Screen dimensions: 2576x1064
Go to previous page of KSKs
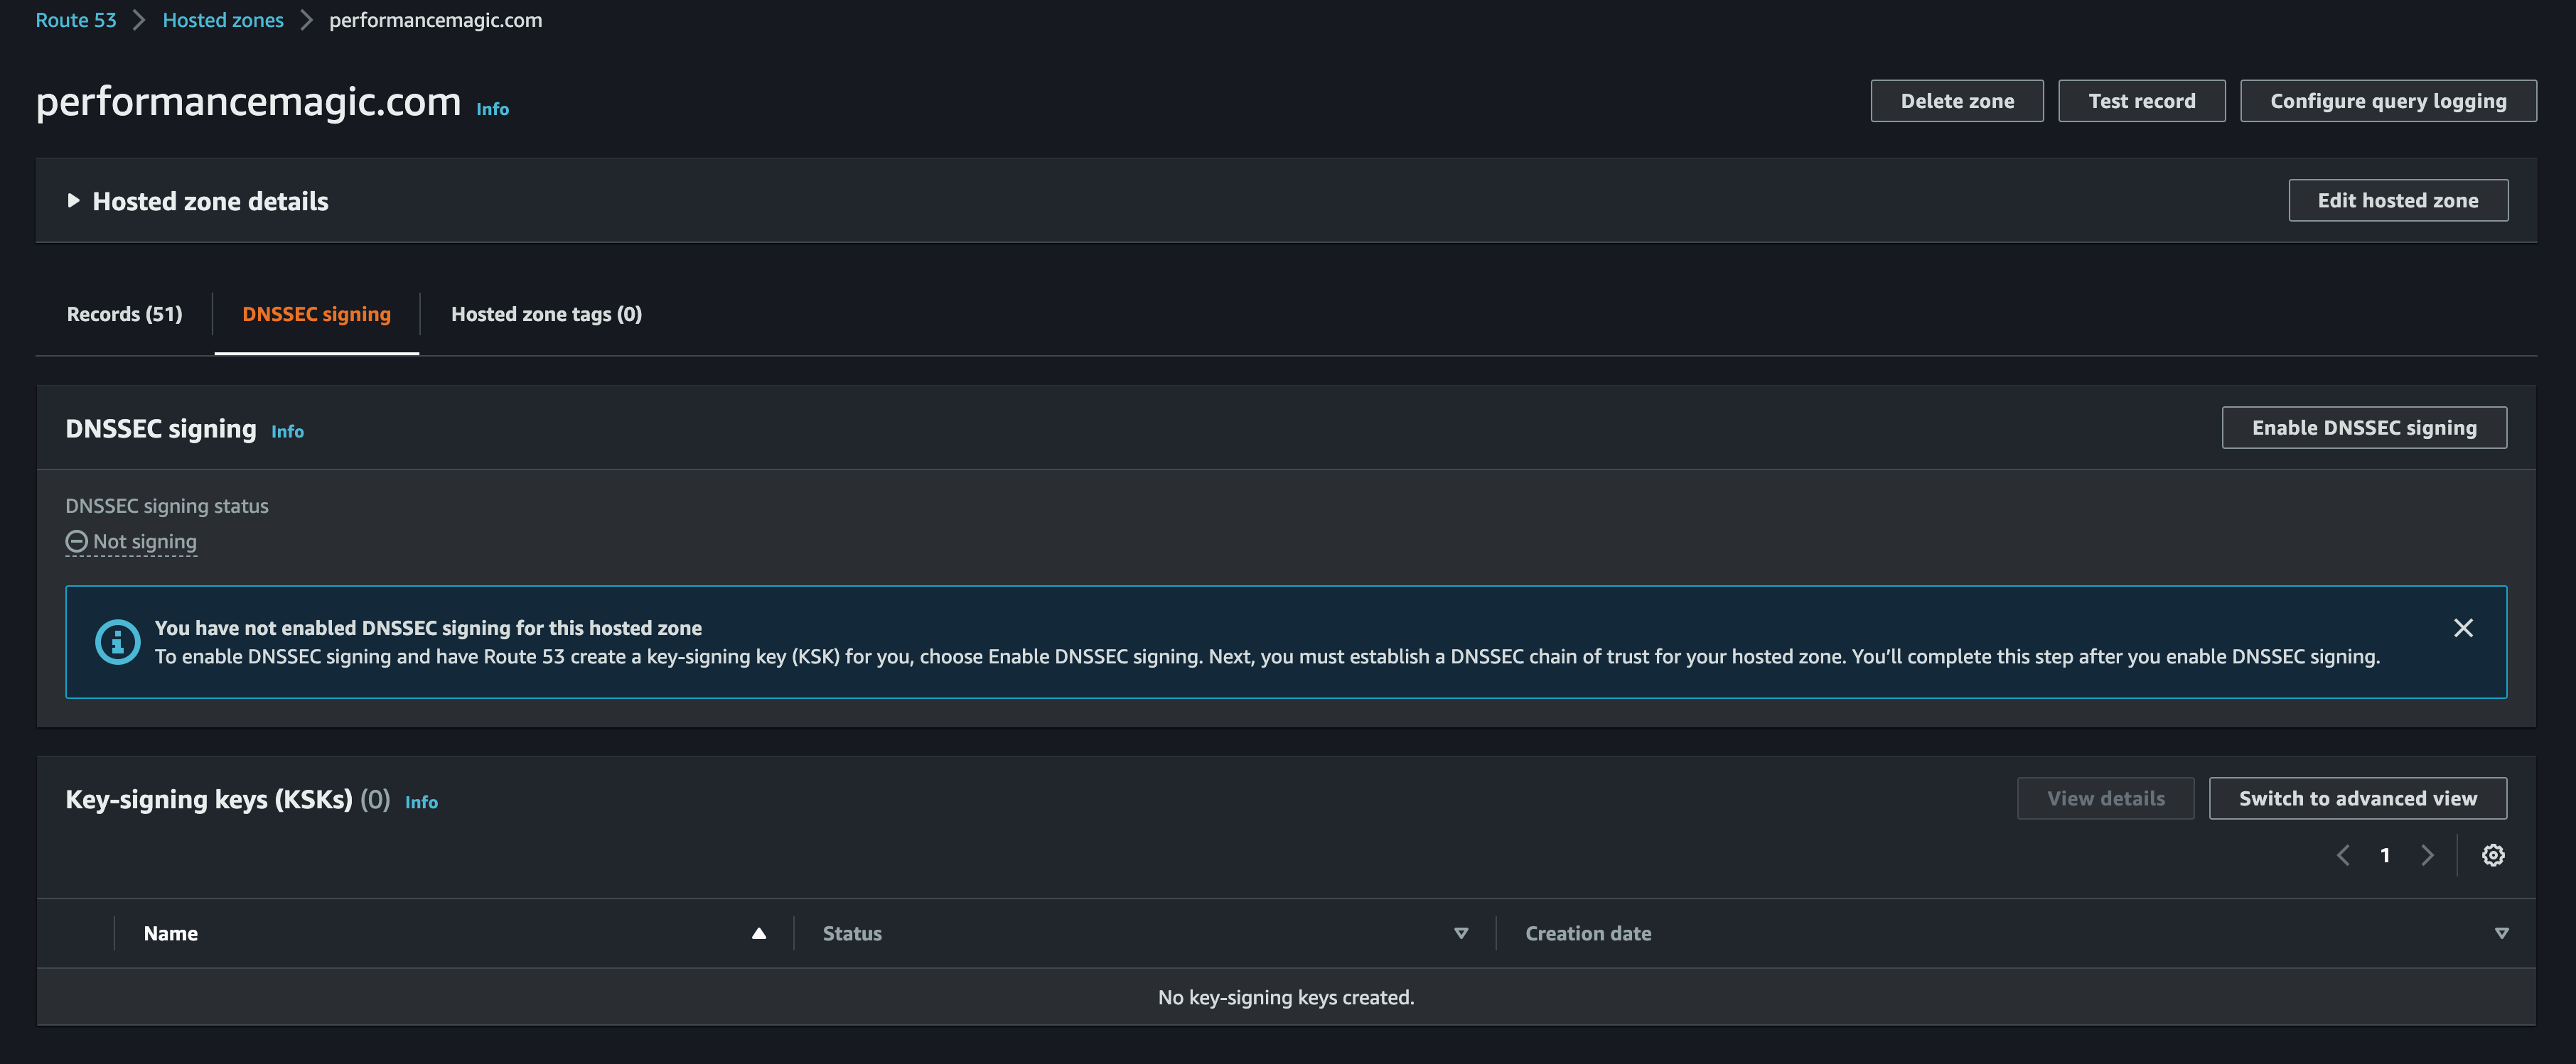coord(2342,855)
